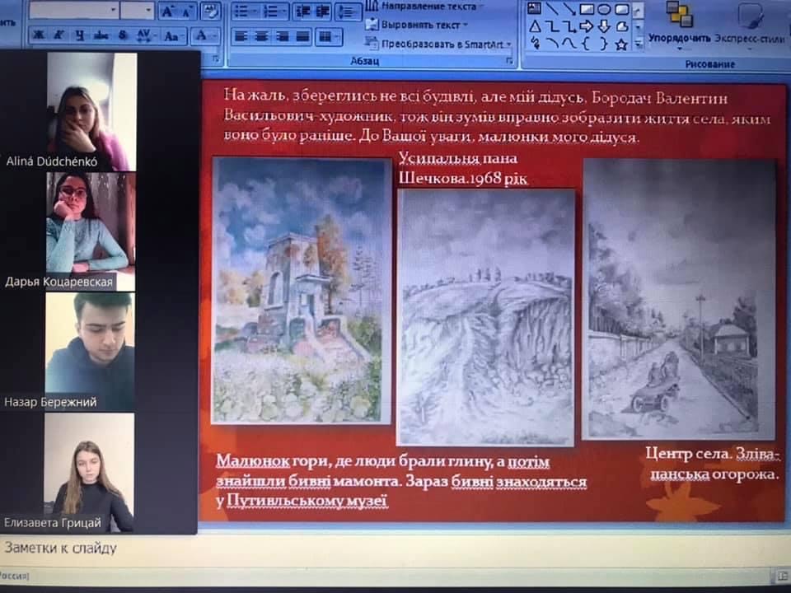The image size is (791, 593).
Task: Clear all formatting with eraser icon
Action: [x=210, y=12]
